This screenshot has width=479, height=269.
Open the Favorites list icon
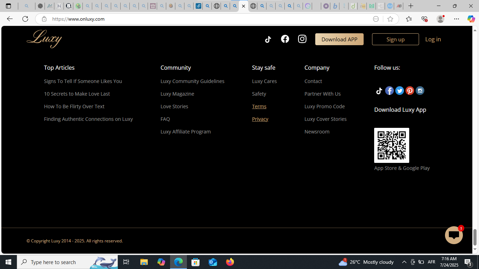click(409, 19)
